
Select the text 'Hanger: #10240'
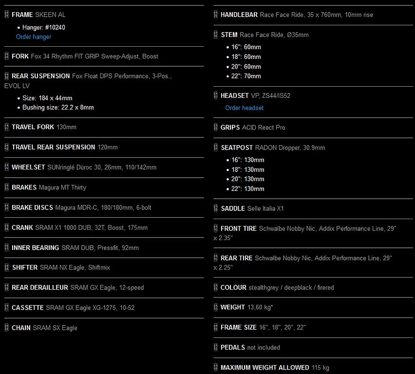point(44,27)
